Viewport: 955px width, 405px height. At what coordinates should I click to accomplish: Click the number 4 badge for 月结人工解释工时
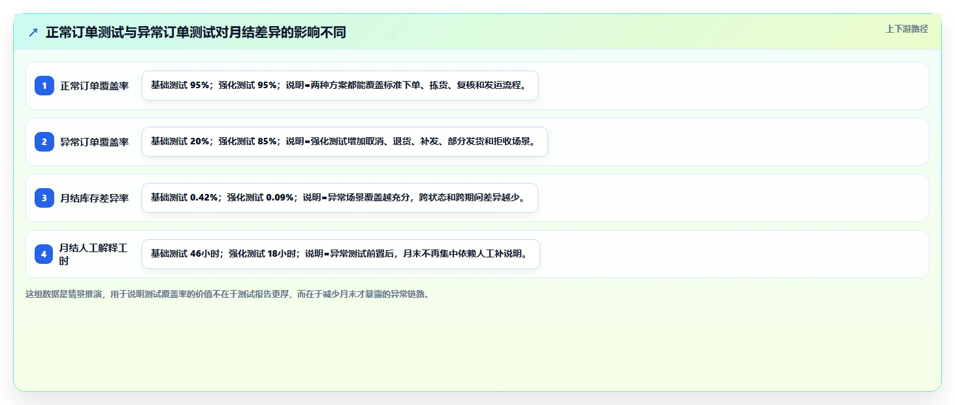click(x=44, y=254)
